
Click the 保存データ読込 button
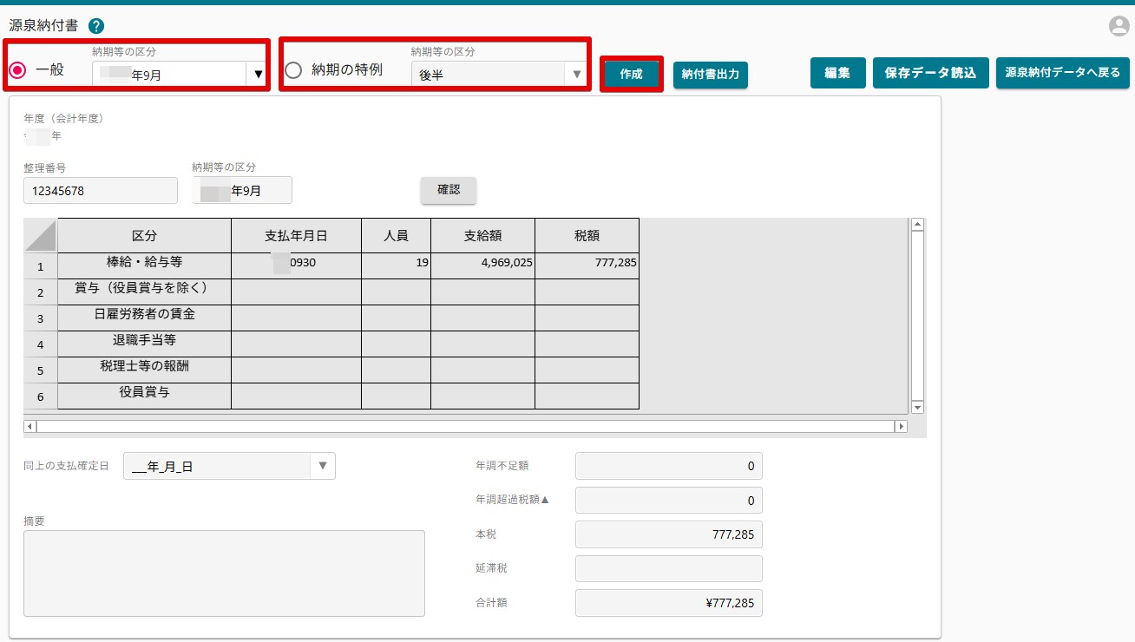click(930, 73)
